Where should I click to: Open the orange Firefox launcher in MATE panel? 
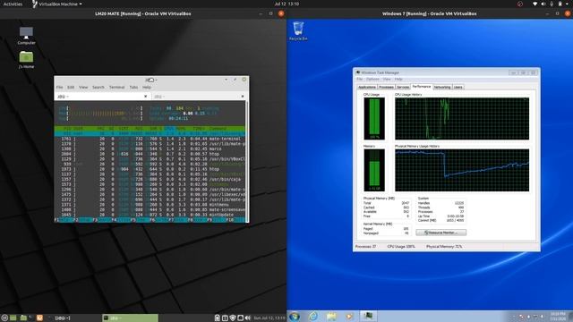(39, 318)
